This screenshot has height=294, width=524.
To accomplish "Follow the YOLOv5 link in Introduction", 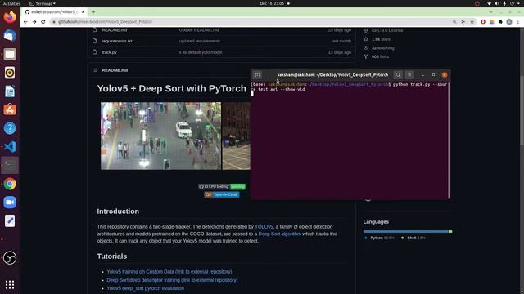I will tap(264, 227).
